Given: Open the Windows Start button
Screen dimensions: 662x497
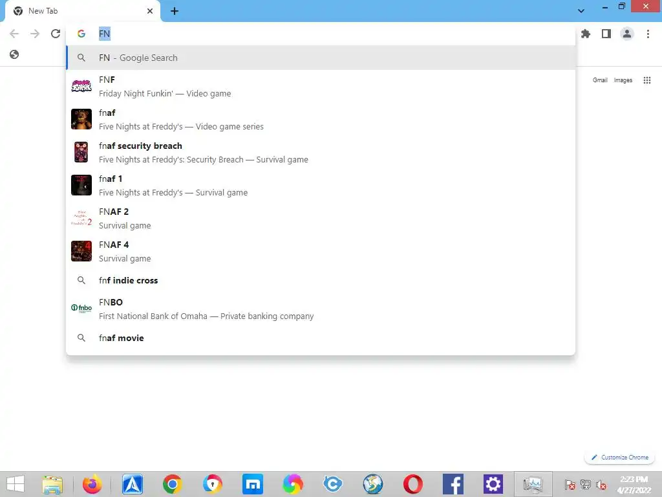Looking at the screenshot, I should pos(16,484).
